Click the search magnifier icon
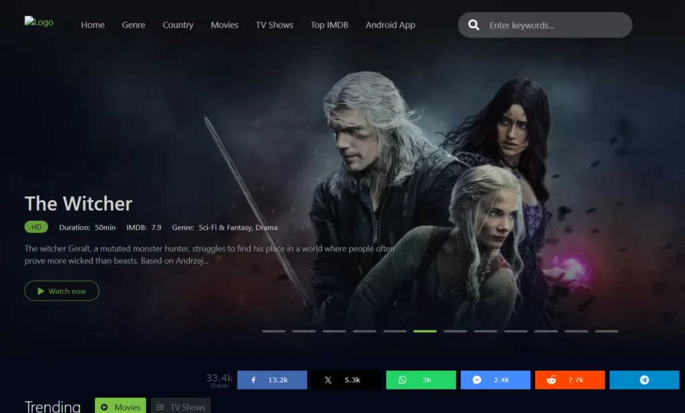685x413 pixels. (474, 25)
